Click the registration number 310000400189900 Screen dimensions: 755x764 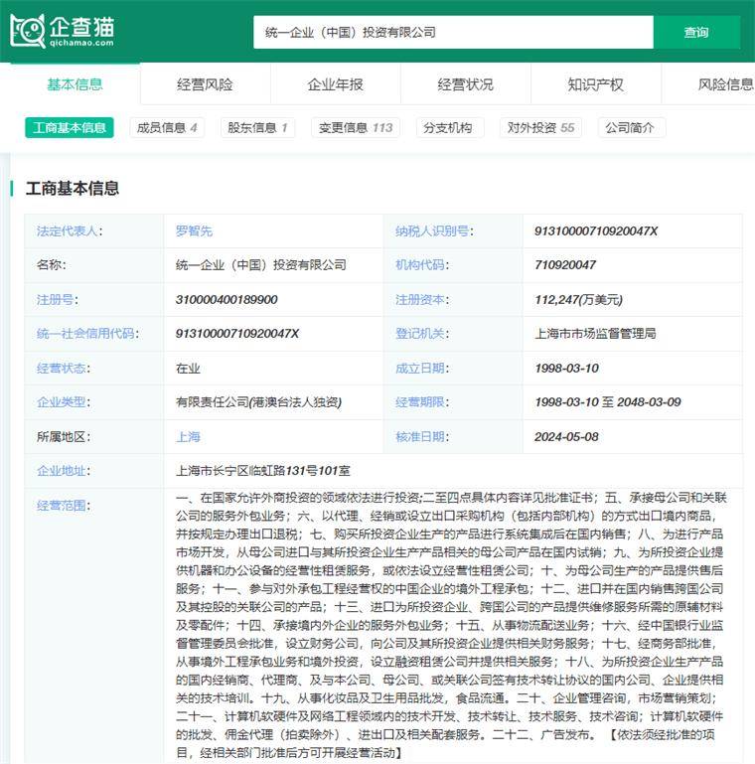click(226, 300)
